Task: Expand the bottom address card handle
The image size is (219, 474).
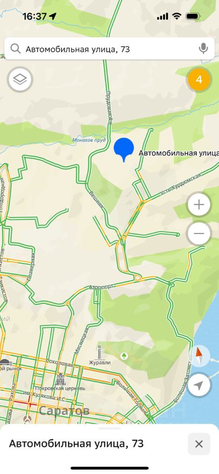Action: (110, 429)
